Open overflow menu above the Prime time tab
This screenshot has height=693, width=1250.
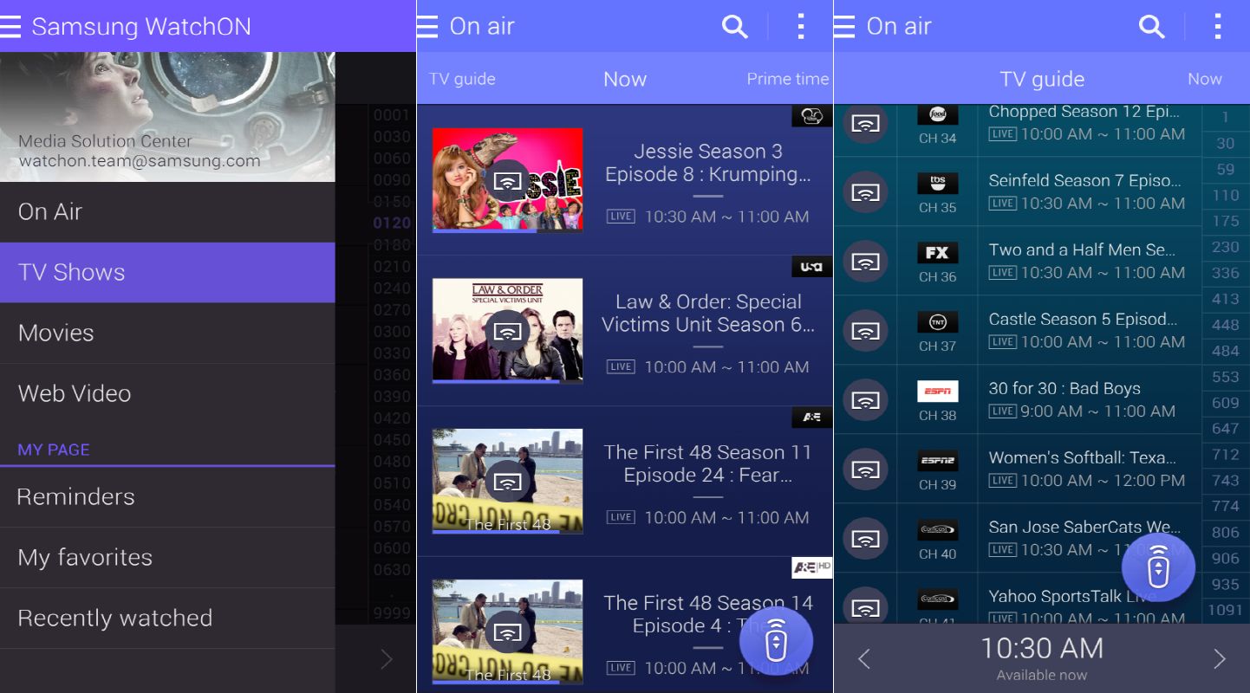point(800,27)
